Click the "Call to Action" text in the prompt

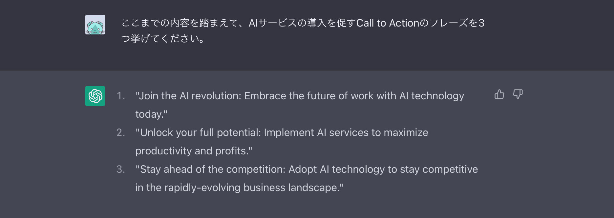click(x=388, y=23)
